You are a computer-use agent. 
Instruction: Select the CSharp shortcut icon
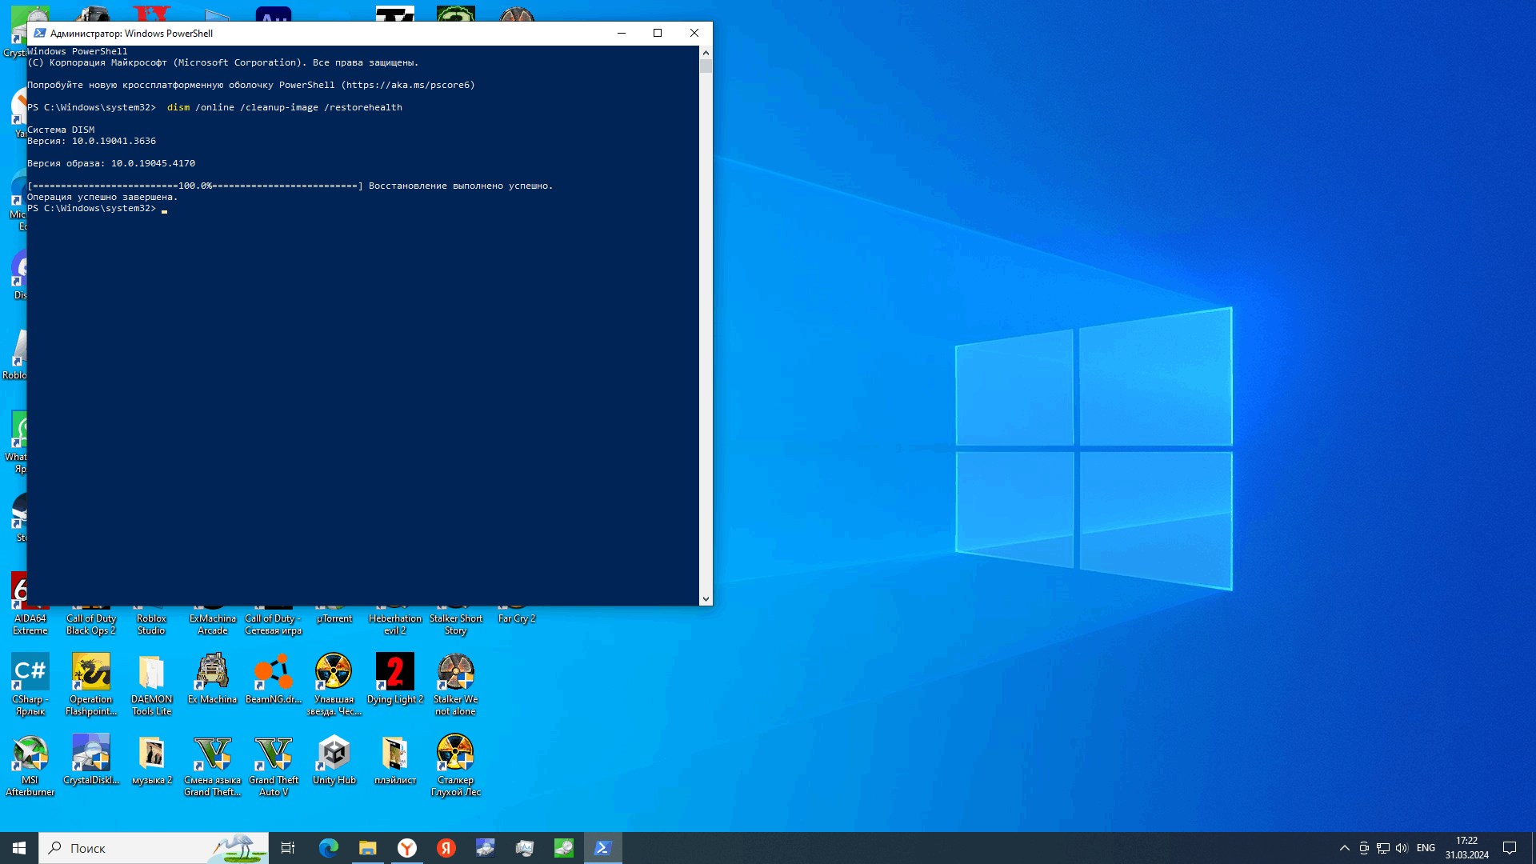click(30, 684)
